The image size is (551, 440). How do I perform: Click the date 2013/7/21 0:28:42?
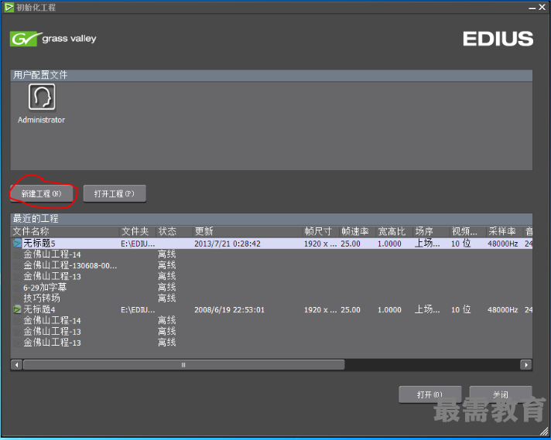click(228, 244)
